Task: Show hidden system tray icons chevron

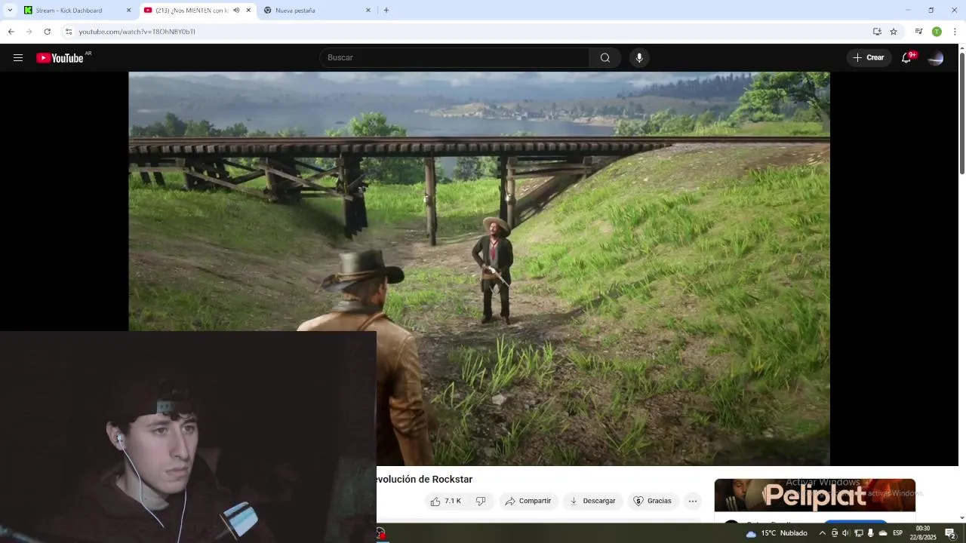Action: 822,533
